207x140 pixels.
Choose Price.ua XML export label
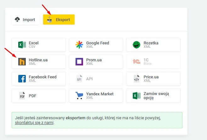[x=151, y=79]
